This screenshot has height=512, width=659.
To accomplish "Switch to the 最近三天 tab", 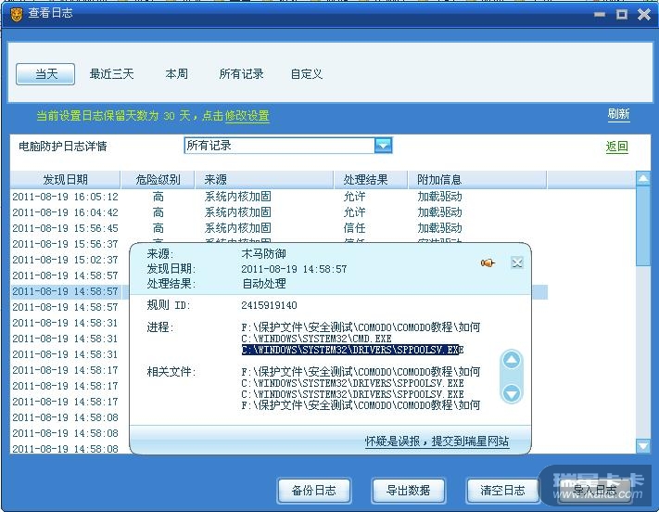I will pyautogui.click(x=111, y=74).
